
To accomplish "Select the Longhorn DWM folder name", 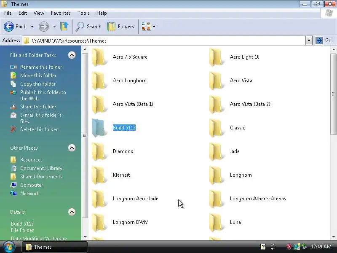I will click(131, 222).
